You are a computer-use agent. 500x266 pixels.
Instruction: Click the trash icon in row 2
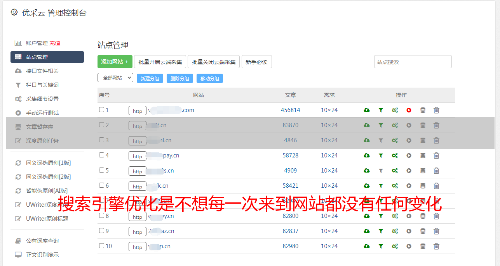point(436,125)
